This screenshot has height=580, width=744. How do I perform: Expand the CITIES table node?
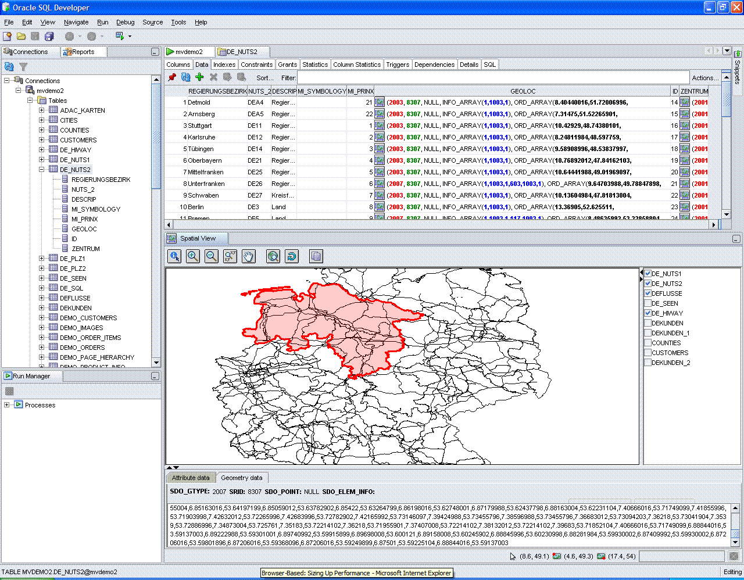42,120
